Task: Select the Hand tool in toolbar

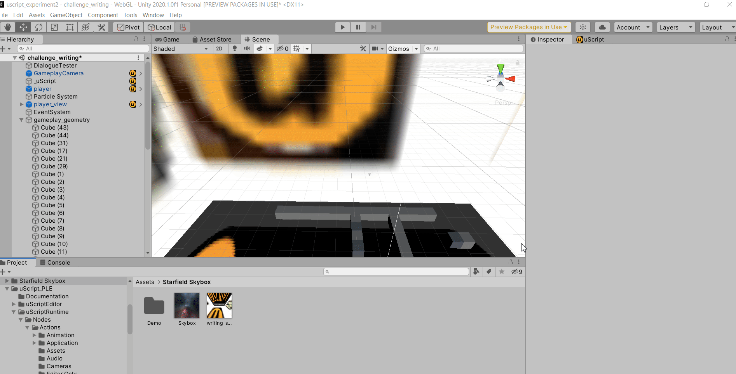Action: coord(8,27)
